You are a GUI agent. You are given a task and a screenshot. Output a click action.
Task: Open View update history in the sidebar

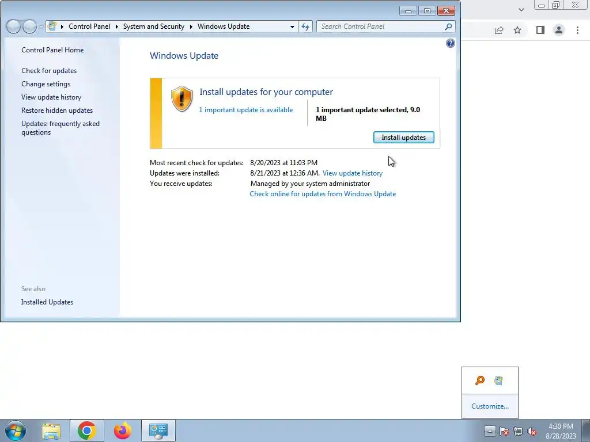pyautogui.click(x=51, y=97)
